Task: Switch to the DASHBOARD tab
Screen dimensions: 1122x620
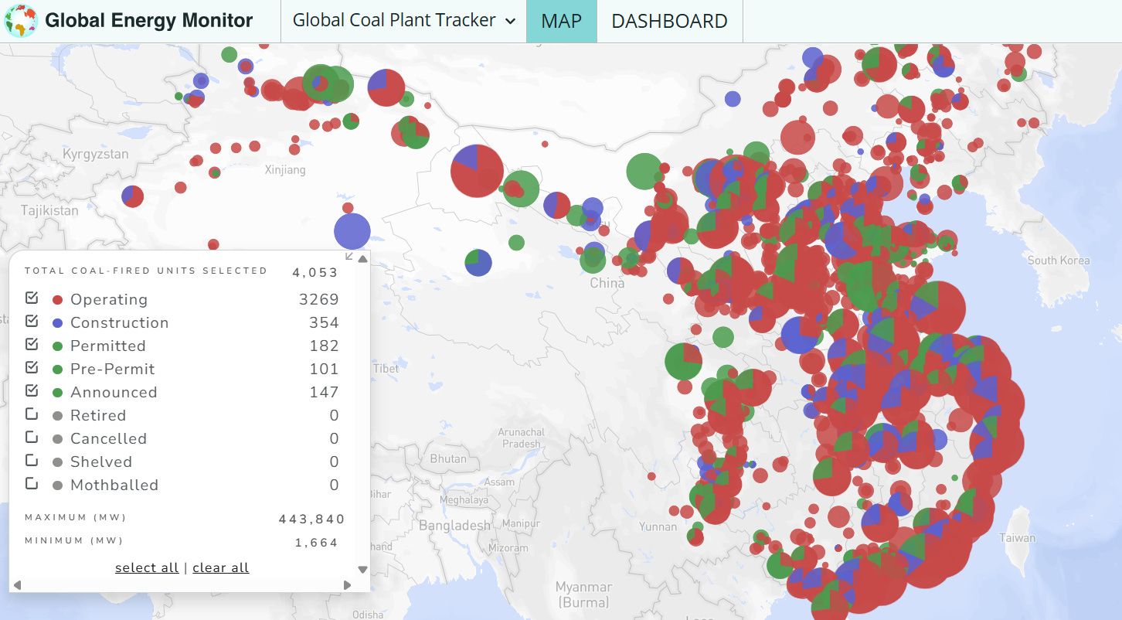Action: [x=669, y=21]
